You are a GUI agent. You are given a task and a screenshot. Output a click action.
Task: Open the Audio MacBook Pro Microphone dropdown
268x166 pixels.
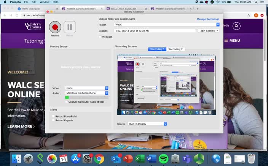[87, 93]
